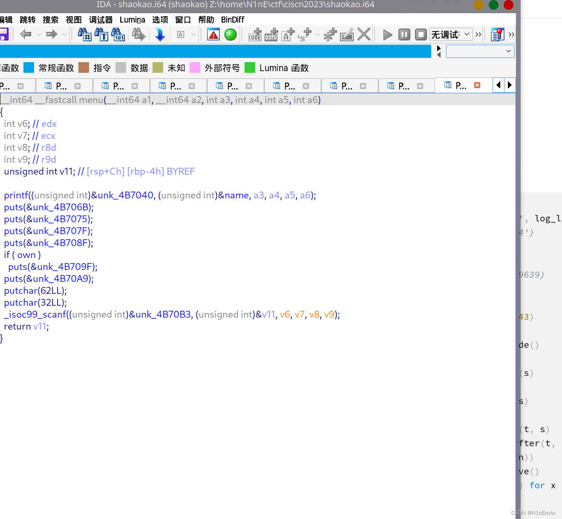
Task: Click the immediate value search binoculars icon
Action: click(x=84, y=34)
